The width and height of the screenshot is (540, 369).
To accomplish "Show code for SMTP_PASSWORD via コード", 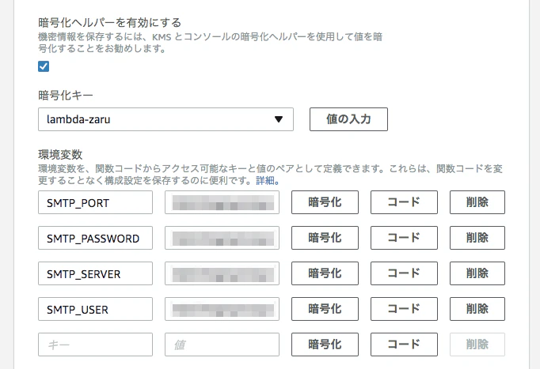I will coord(404,238).
